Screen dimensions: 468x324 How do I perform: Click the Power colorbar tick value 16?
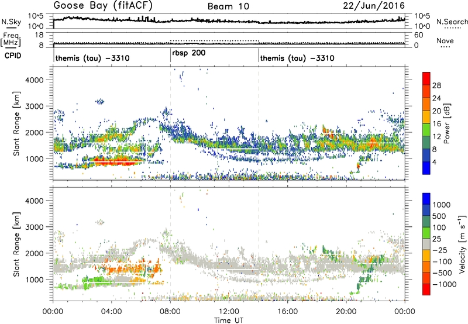click(x=436, y=124)
